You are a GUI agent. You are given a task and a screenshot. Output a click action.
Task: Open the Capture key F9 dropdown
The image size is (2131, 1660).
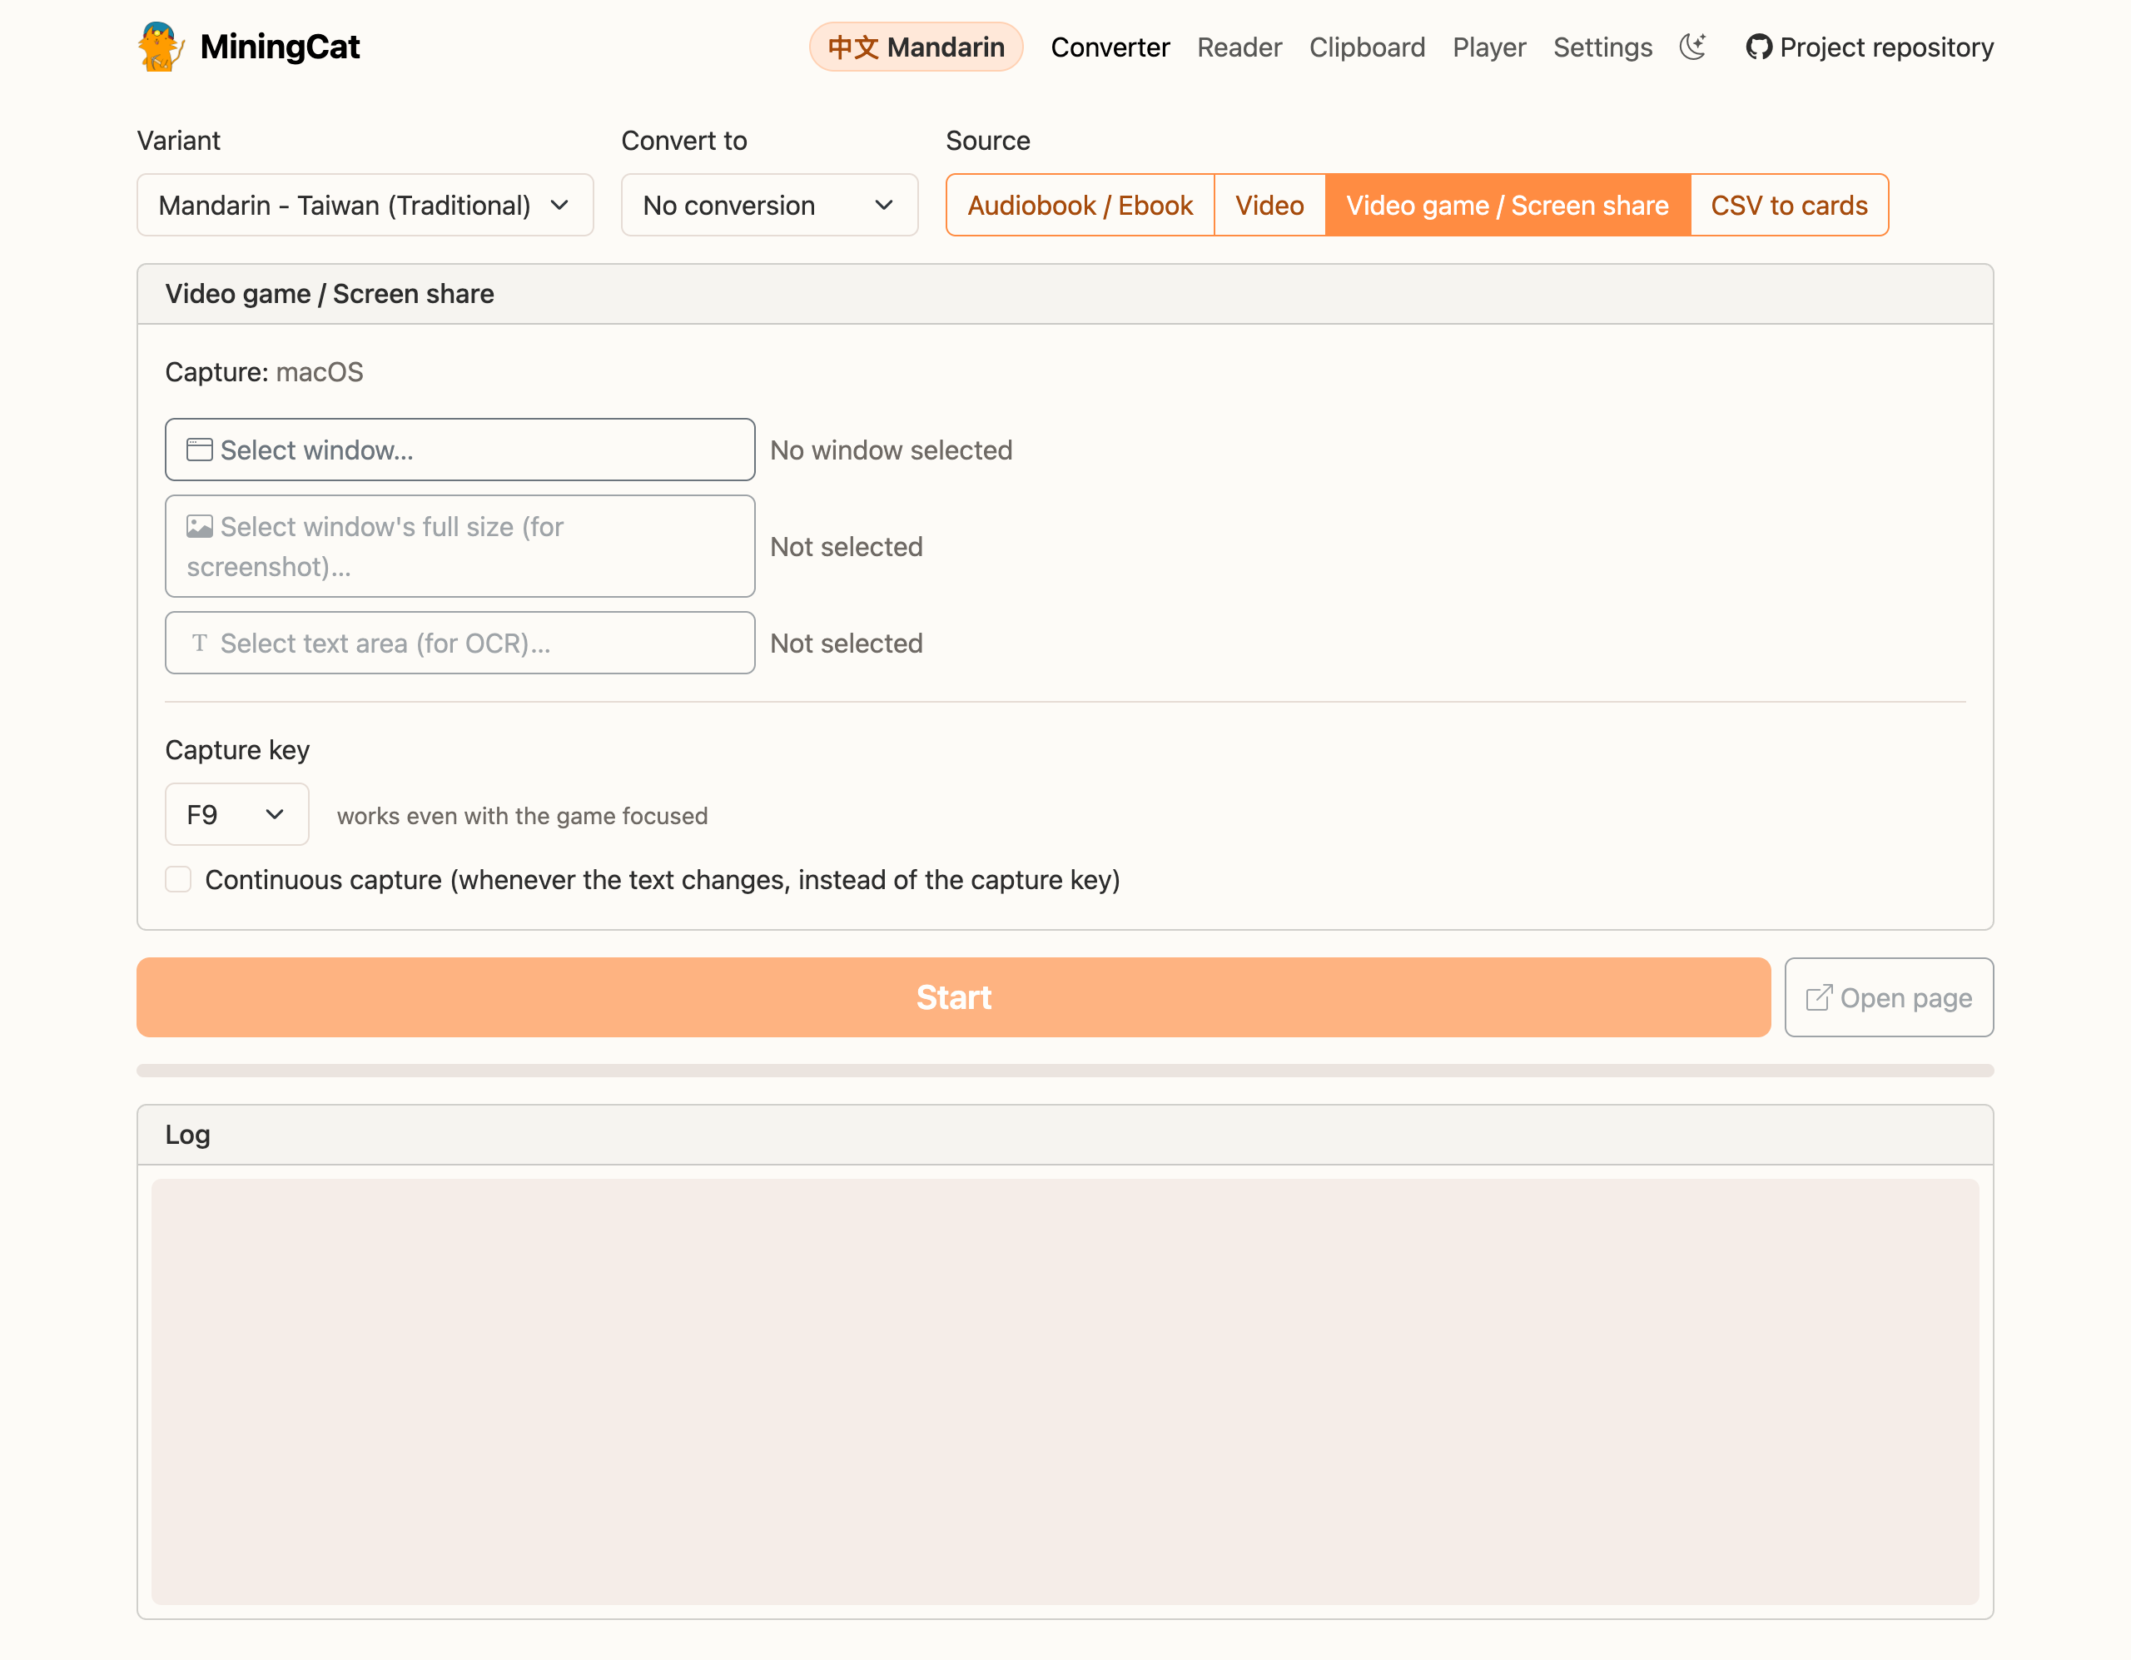(x=237, y=815)
